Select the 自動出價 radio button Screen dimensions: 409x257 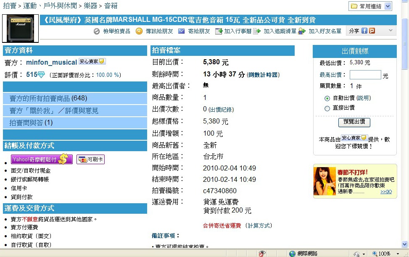coord(327,99)
